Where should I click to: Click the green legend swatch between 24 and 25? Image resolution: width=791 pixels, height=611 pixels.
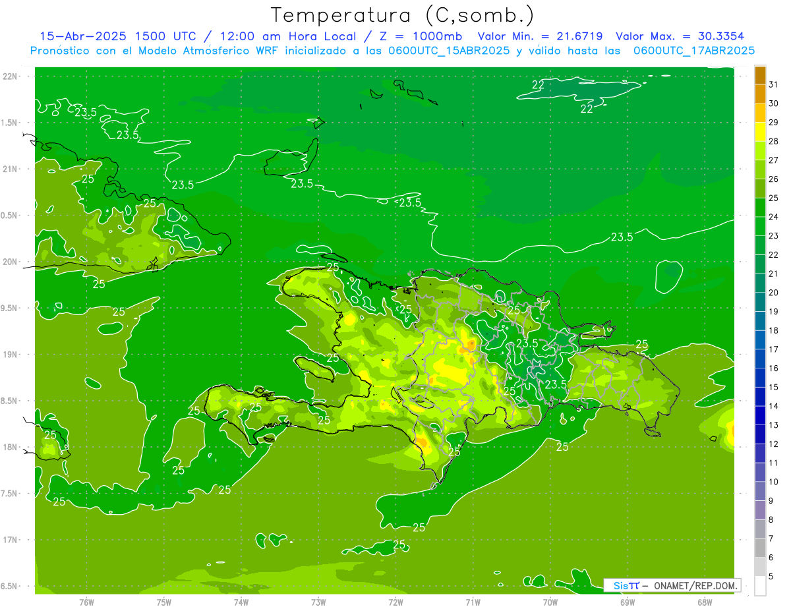click(760, 208)
